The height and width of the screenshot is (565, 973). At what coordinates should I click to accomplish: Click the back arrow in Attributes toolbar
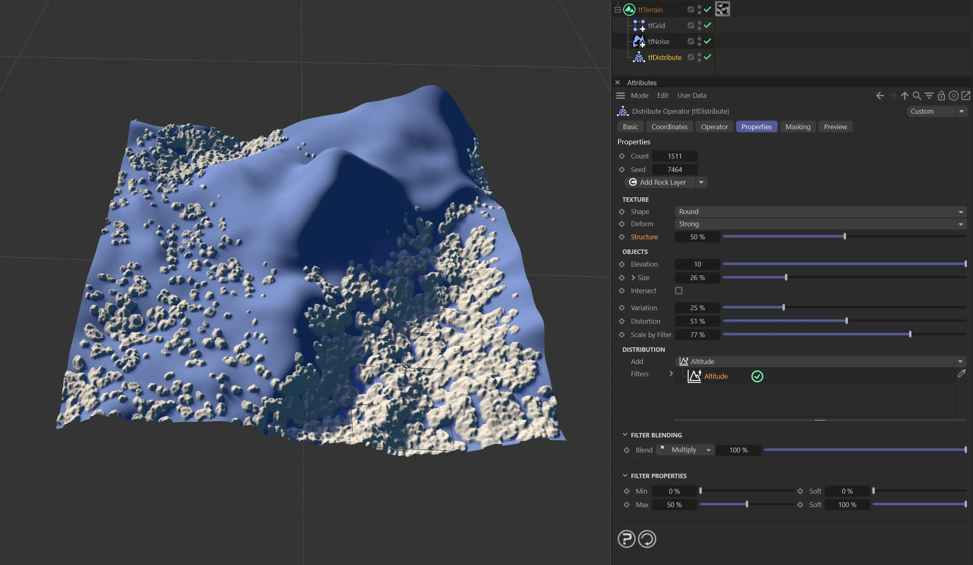pyautogui.click(x=880, y=95)
